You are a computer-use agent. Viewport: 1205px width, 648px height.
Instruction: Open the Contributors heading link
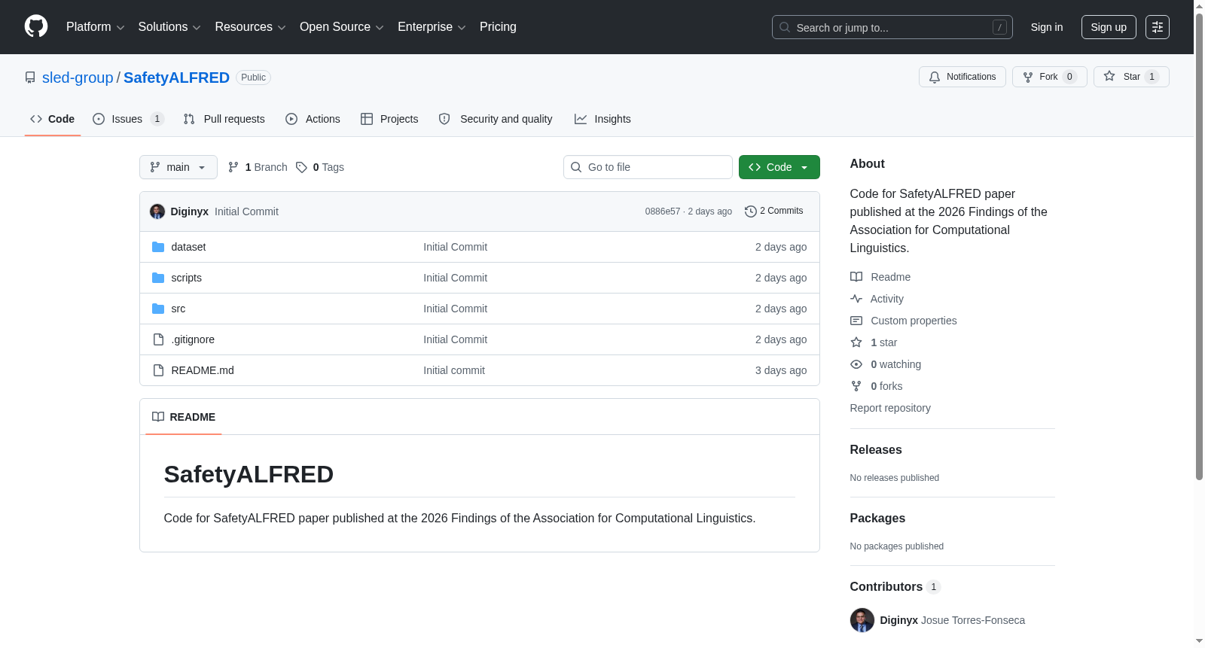(x=895, y=586)
